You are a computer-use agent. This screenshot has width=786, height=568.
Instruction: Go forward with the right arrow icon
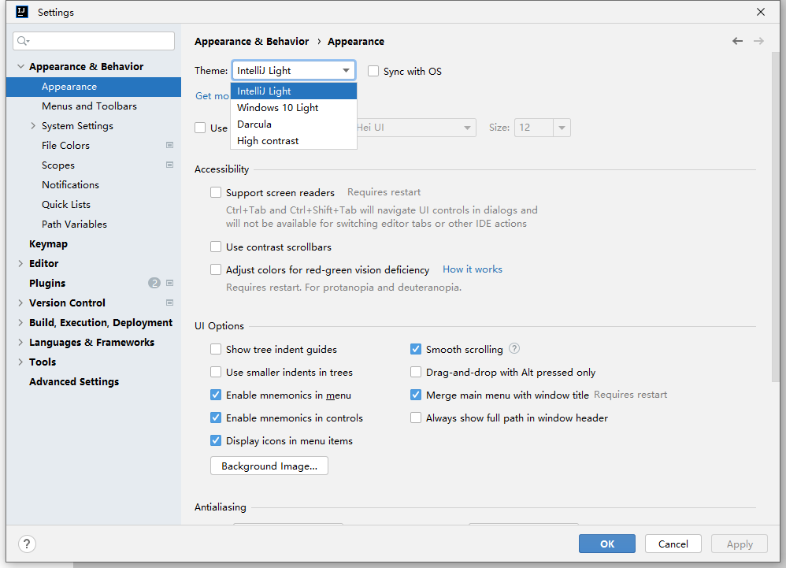pyautogui.click(x=759, y=41)
